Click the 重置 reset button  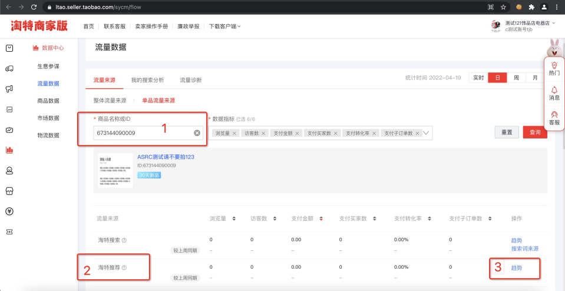point(507,132)
